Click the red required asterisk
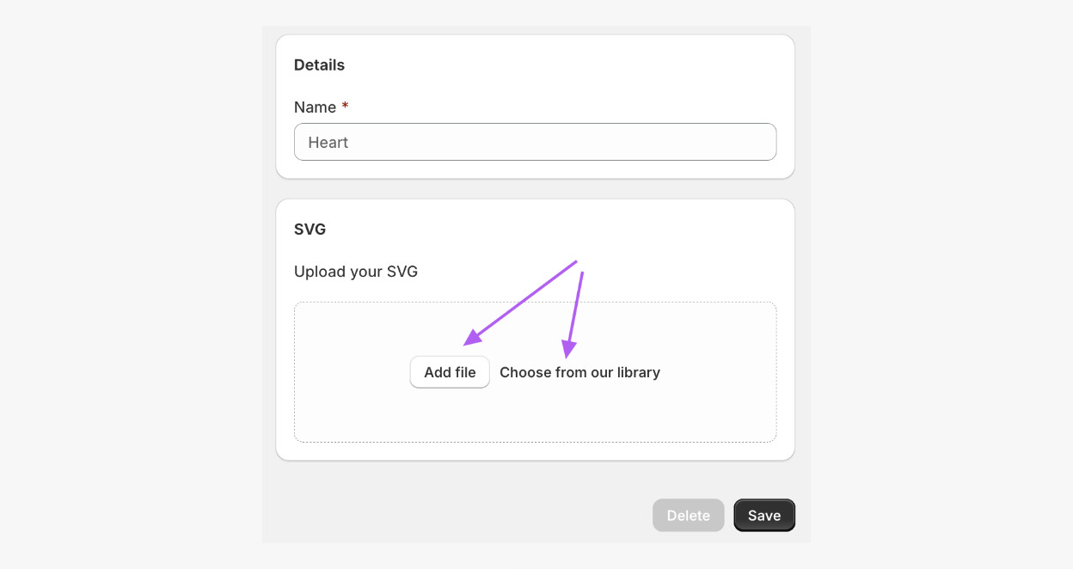 click(x=346, y=107)
